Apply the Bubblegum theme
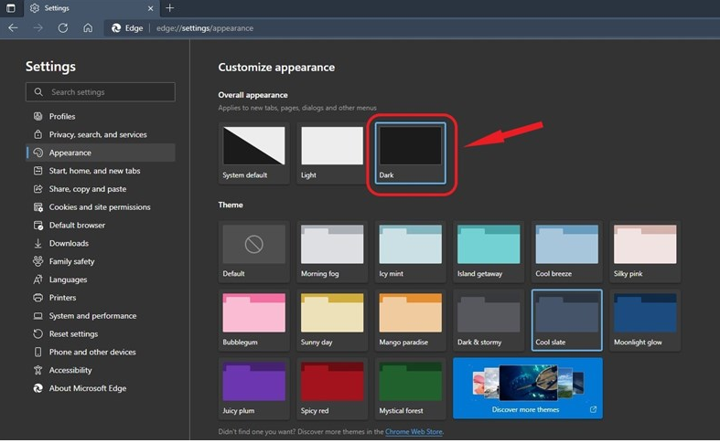The width and height of the screenshot is (720, 443). [x=254, y=320]
